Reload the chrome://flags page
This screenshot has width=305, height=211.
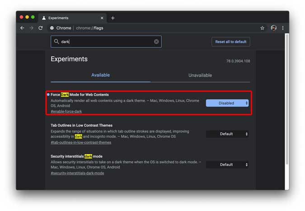[41, 28]
